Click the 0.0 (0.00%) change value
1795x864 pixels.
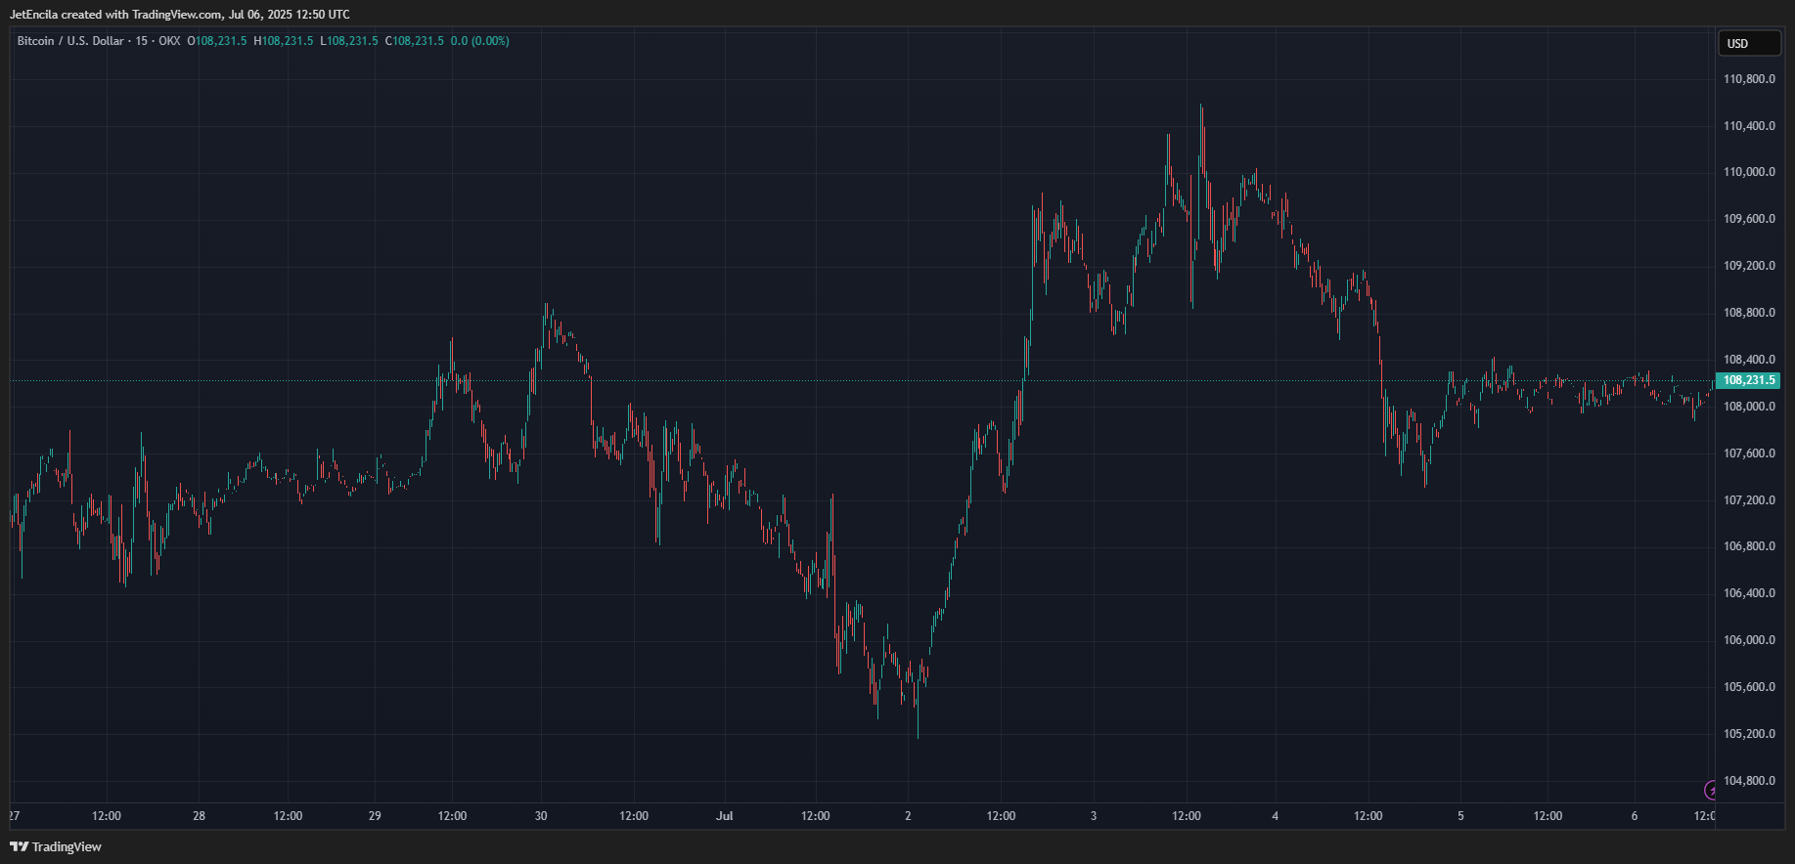[x=480, y=41]
